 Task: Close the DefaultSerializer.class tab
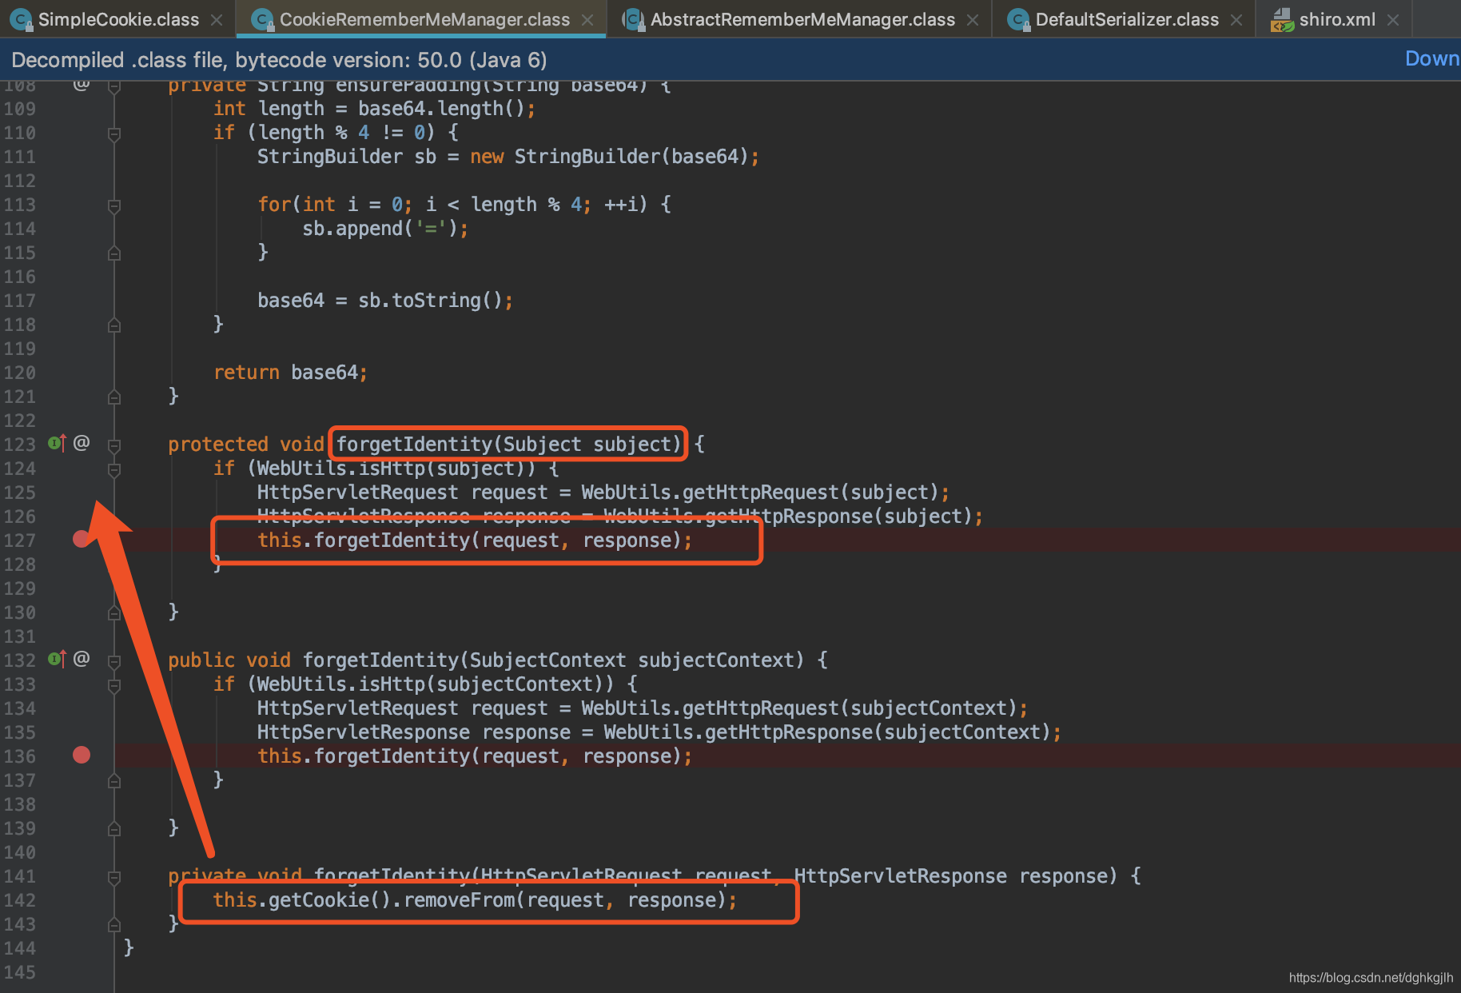[x=1236, y=20]
